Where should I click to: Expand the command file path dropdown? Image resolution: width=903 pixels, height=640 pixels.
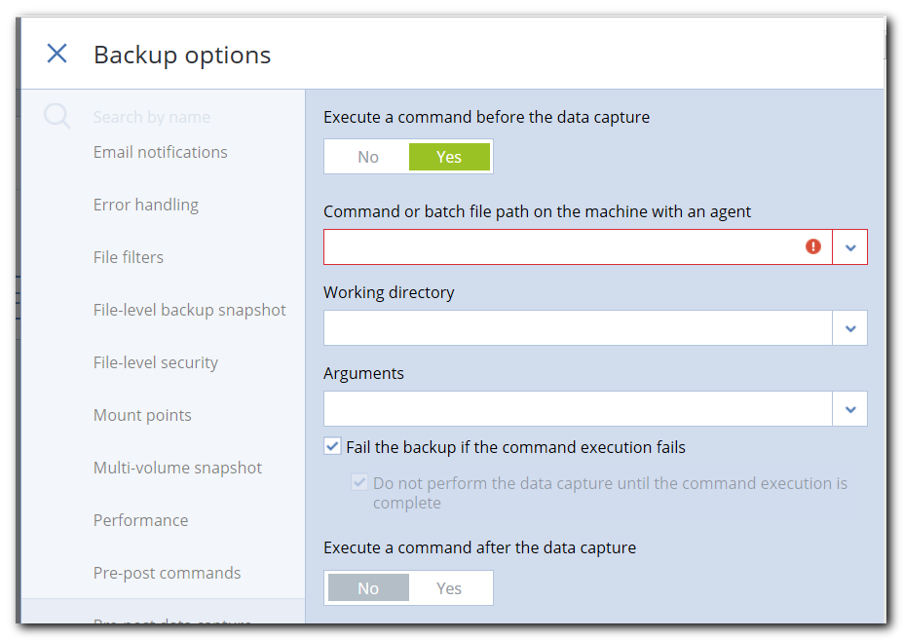[849, 246]
